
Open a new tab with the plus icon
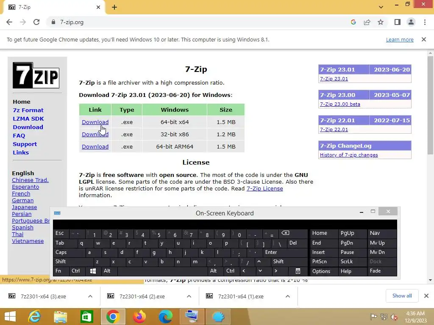coord(114,7)
